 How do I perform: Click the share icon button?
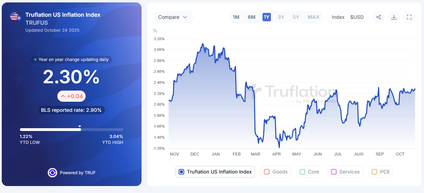click(x=379, y=17)
